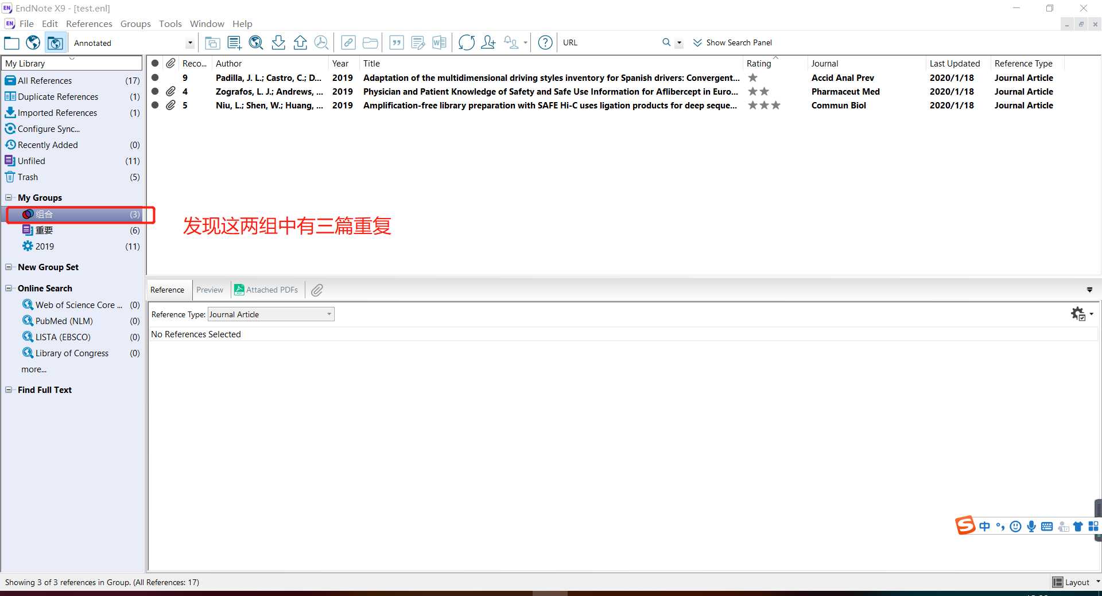The width and height of the screenshot is (1102, 596).
Task: Open the Tools menu
Action: coord(170,24)
